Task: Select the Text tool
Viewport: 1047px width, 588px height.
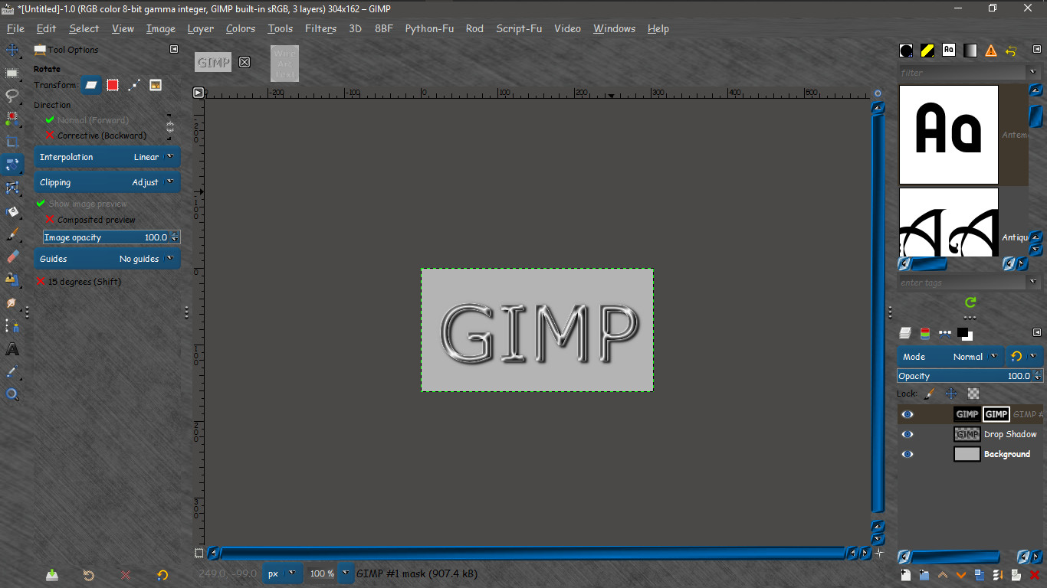Action: click(12, 349)
